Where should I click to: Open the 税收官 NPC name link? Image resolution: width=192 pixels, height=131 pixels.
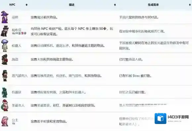17,30
